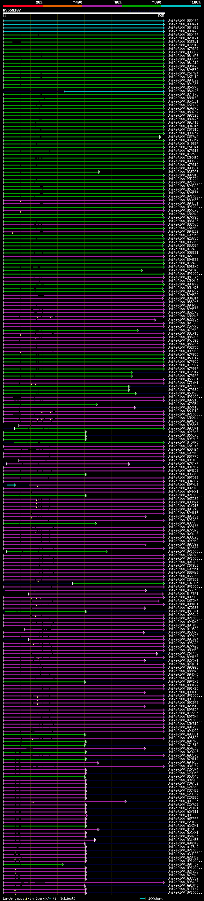The height and width of the screenshot is (901, 204).
Task: Select the UniRef100_Q94G63 label
Action: 183,84
